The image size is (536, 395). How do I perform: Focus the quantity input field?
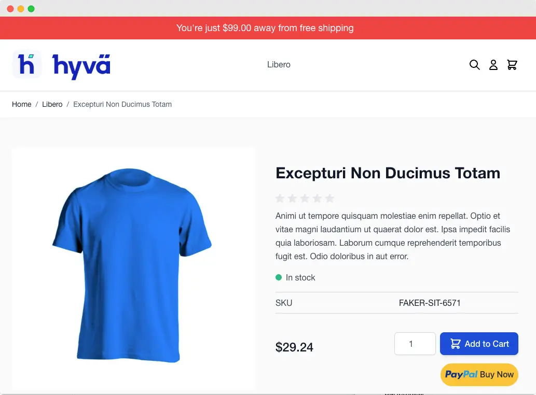pyautogui.click(x=415, y=344)
